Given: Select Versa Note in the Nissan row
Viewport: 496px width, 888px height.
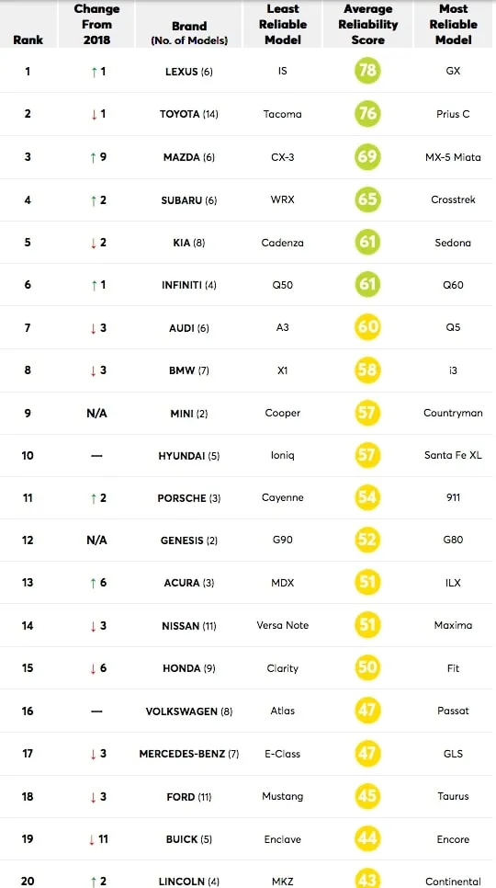Looking at the screenshot, I should click(x=283, y=625).
